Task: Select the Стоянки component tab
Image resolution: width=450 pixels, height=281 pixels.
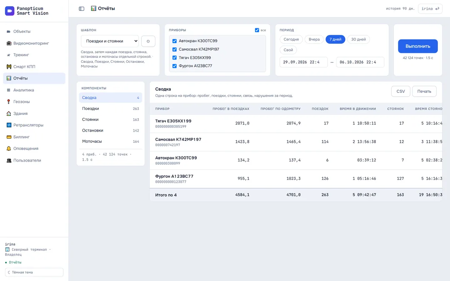Action: tap(110, 119)
